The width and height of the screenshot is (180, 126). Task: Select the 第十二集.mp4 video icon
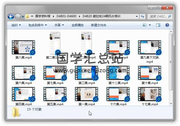coord(118,73)
